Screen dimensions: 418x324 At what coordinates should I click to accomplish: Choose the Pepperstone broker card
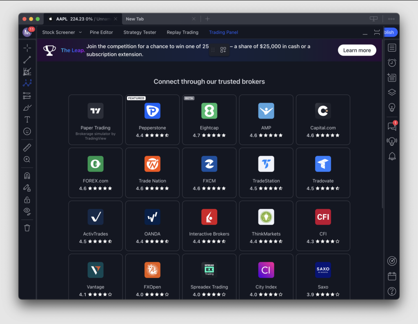(152, 120)
